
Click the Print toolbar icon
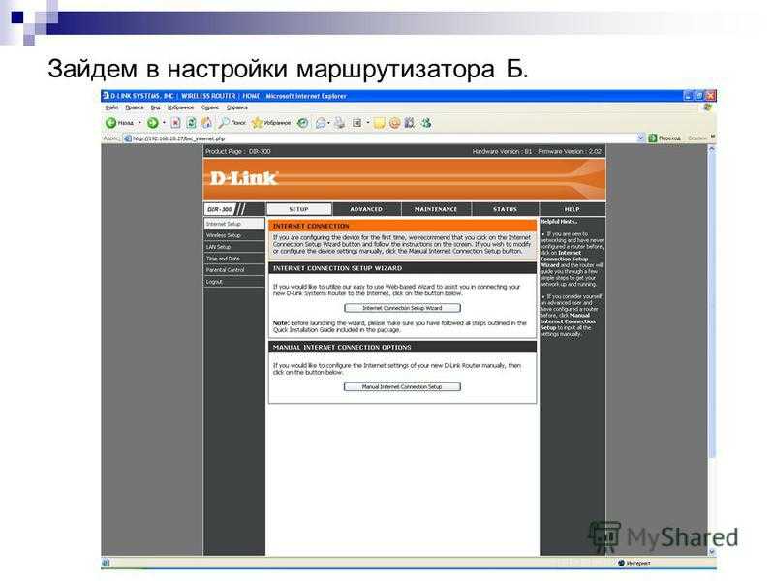click(x=340, y=123)
